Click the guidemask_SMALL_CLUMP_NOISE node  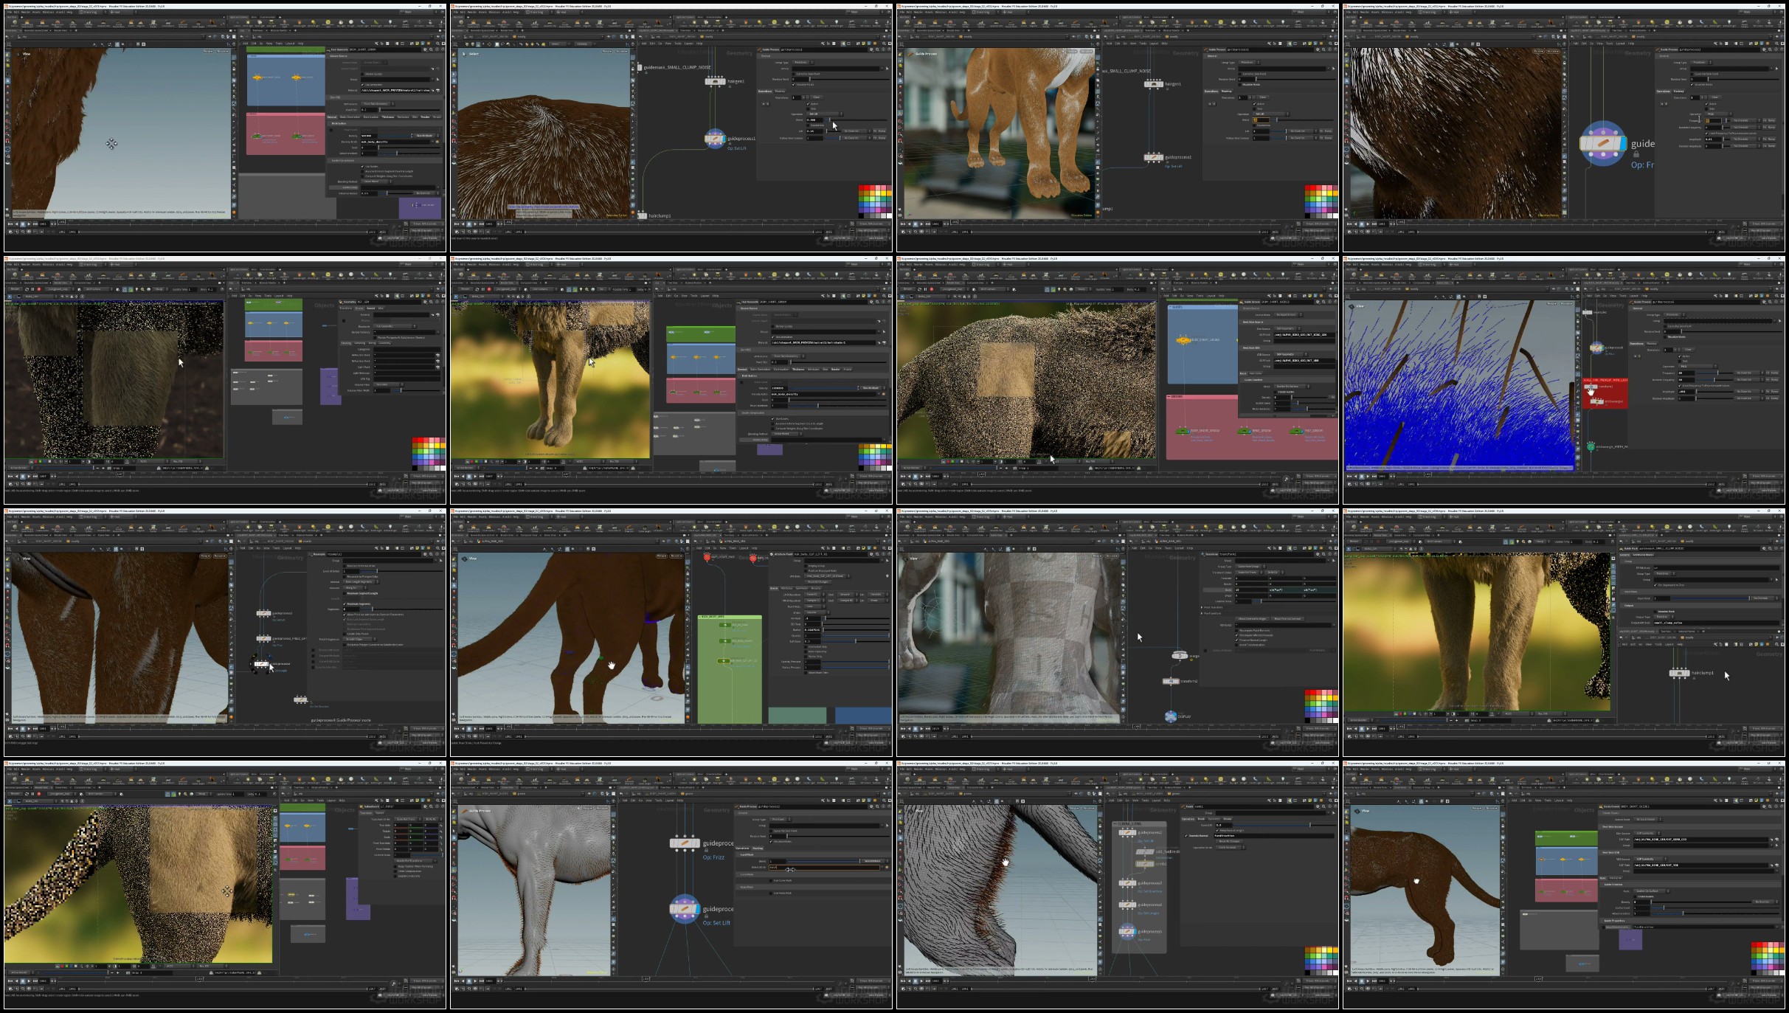click(x=640, y=67)
